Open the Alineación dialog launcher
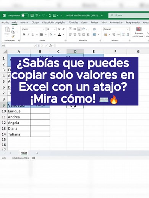149x198 pixels. click(100, 40)
